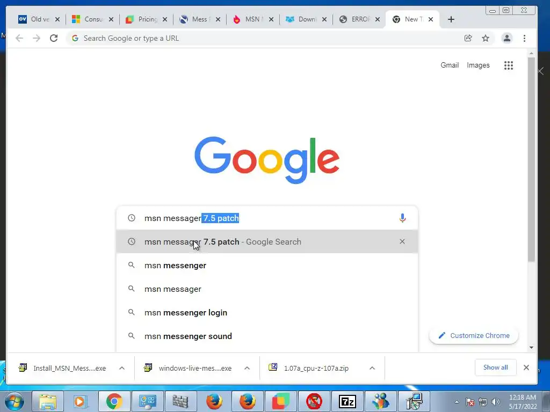
Task: Expand options for Install_MSN_Mess....exe download
Action: tap(122, 368)
